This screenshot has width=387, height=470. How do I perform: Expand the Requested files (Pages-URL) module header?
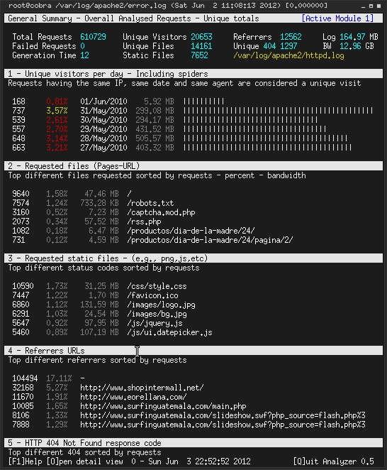coord(193,166)
